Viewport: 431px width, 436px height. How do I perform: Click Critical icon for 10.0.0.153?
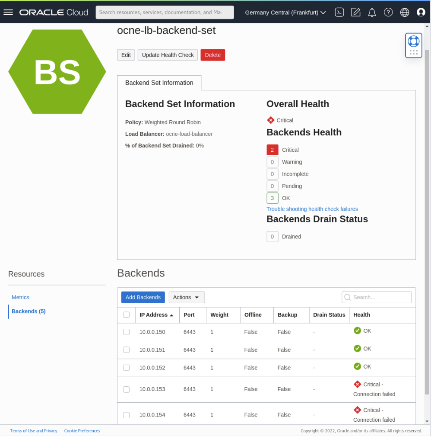[357, 384]
